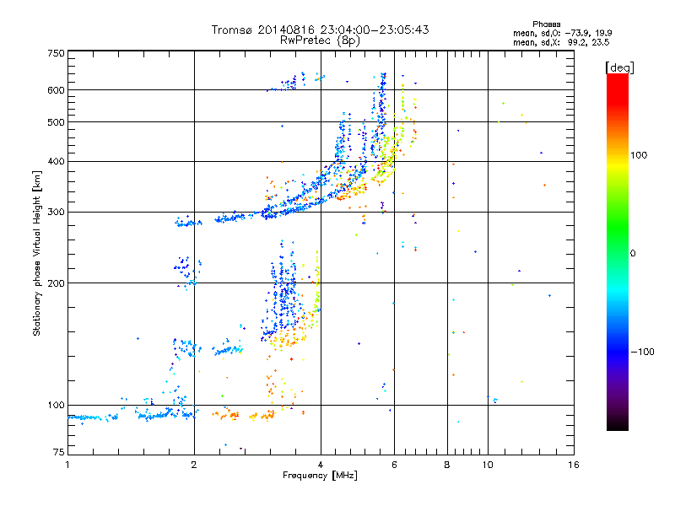The image size is (675, 506).
Task: Click the x-axis "1" tick label
Action: [67, 465]
